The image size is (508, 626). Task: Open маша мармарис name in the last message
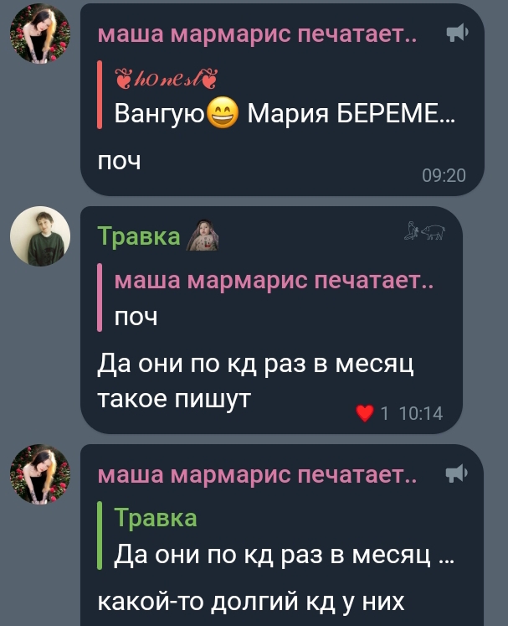(x=257, y=475)
